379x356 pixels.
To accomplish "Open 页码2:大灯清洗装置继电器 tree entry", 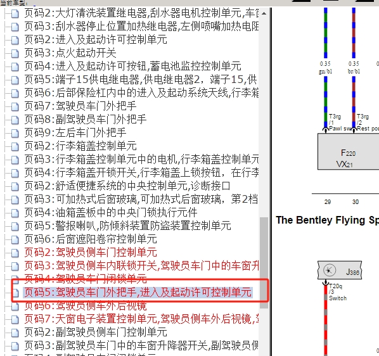I will pos(141,13).
